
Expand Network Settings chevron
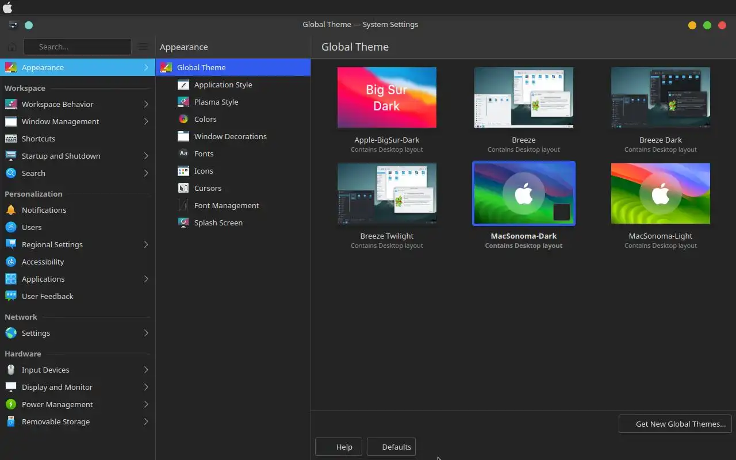146,333
